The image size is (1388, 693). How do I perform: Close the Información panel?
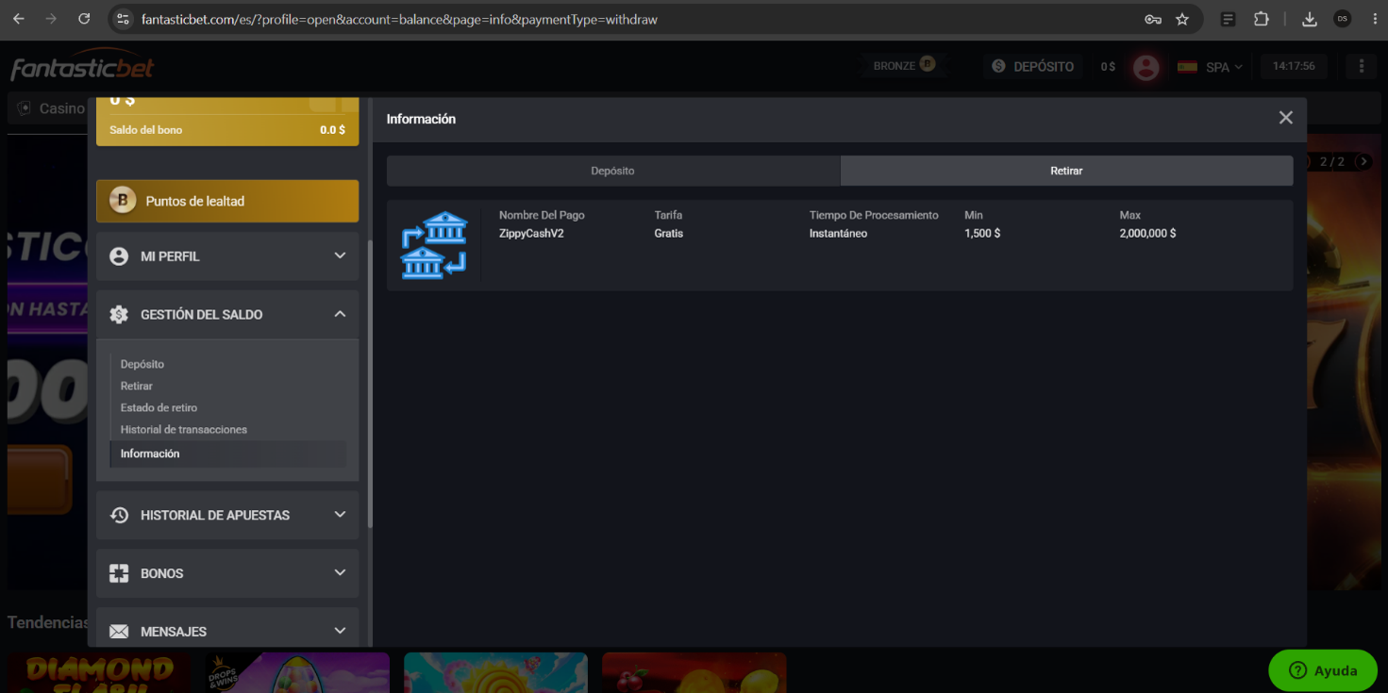point(1285,118)
